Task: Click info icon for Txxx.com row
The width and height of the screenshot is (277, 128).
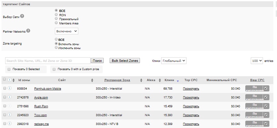Action: click(10, 115)
